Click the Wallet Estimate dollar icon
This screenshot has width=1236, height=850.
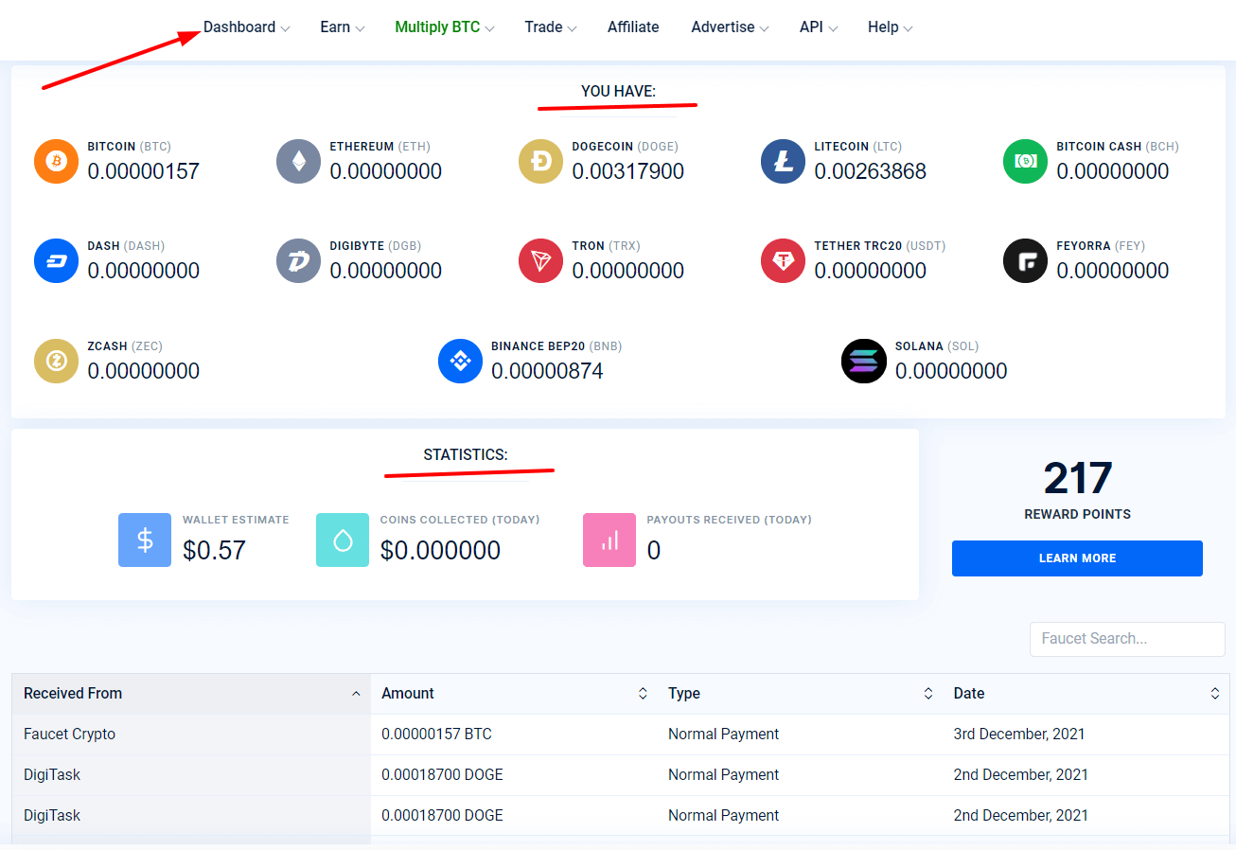point(145,540)
